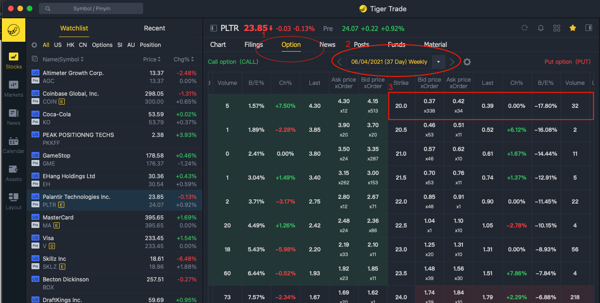Viewport: 600px width, 303px height.
Task: Select Skillz Inc in the watchlist
Action: coord(115,263)
